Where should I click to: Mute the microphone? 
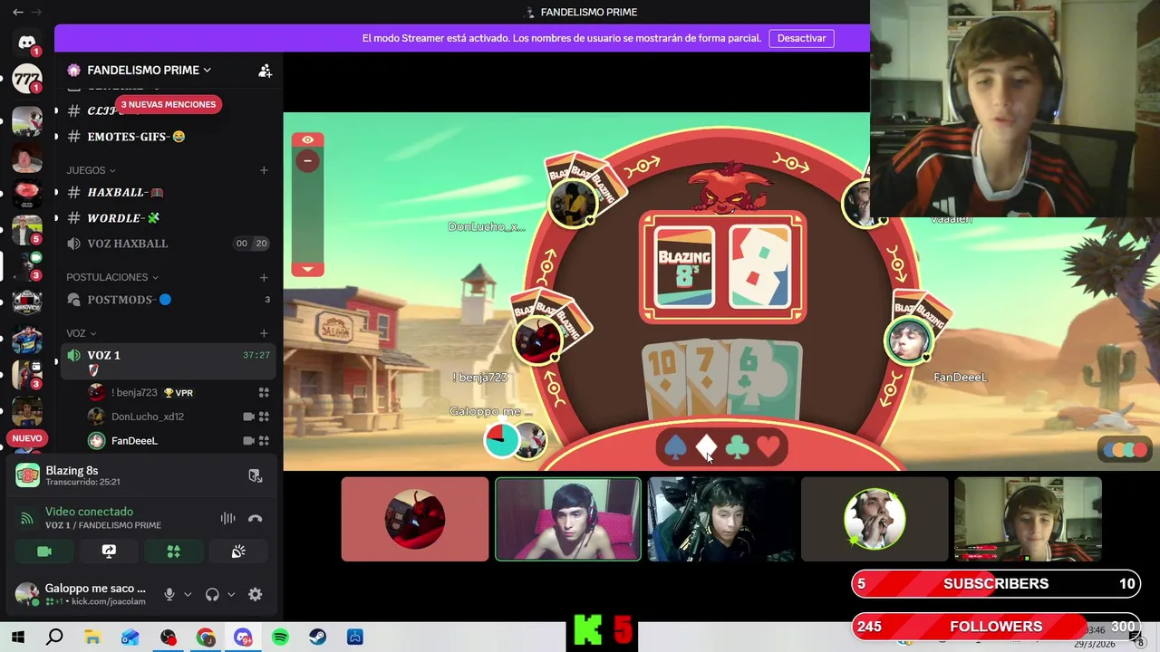coord(169,595)
